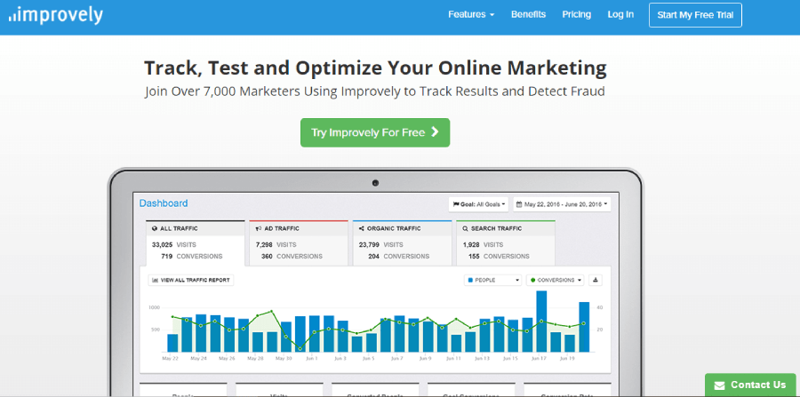Open the Features dropdown menu
Viewport: 800px width, 397px height.
coord(471,15)
